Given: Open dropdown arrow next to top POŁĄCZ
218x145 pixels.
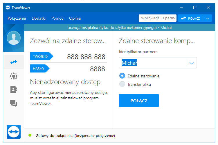Looking at the screenshot, I should 208,18.
